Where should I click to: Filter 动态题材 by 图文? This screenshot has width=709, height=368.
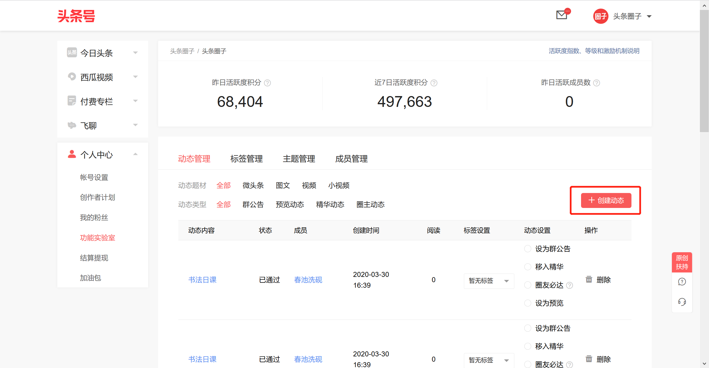[283, 185]
